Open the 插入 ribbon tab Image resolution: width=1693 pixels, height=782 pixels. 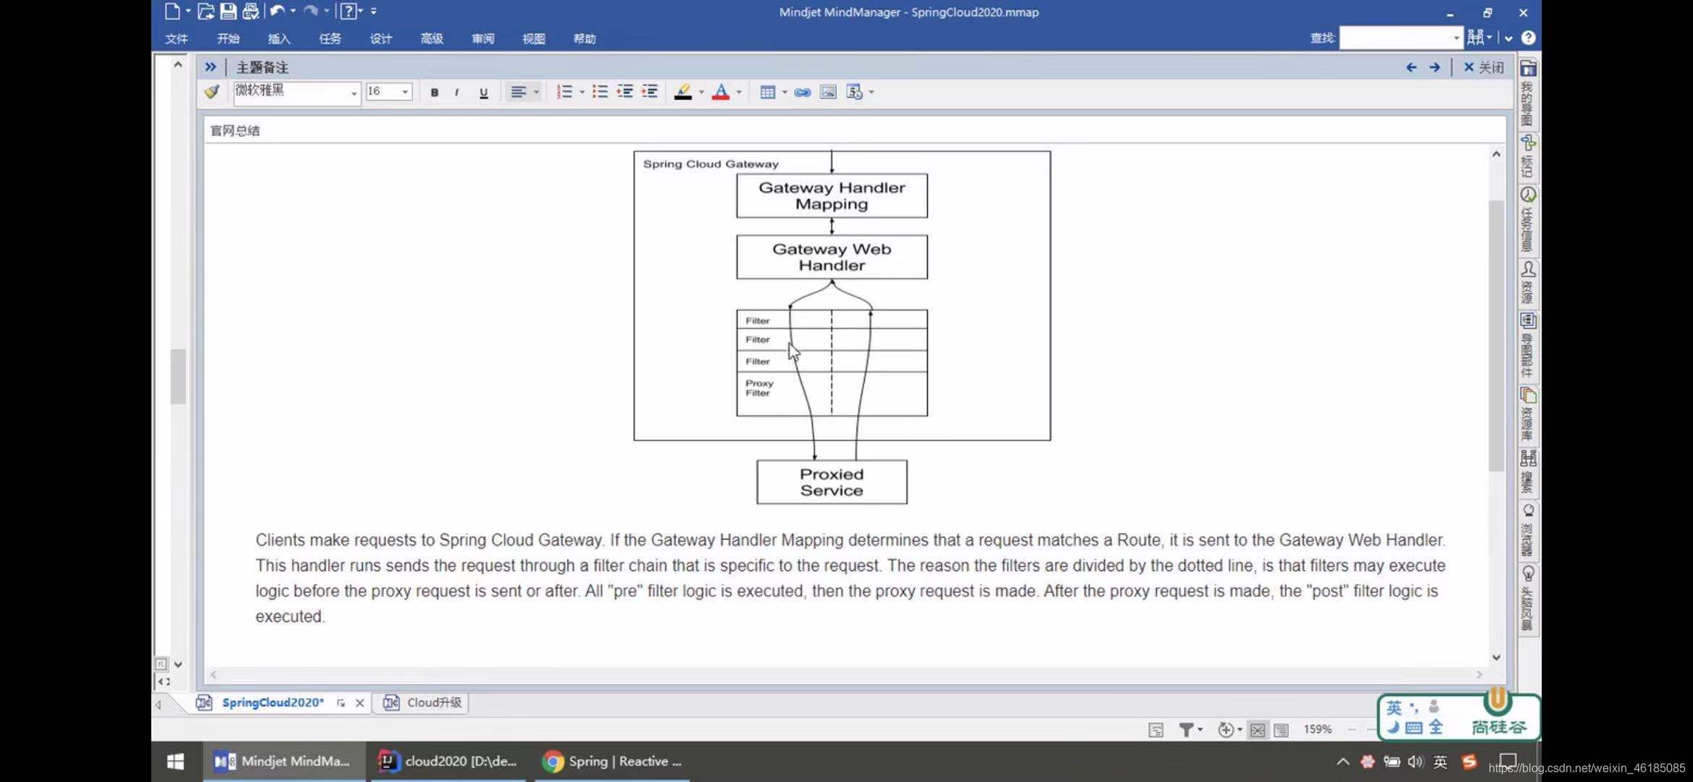[279, 39]
